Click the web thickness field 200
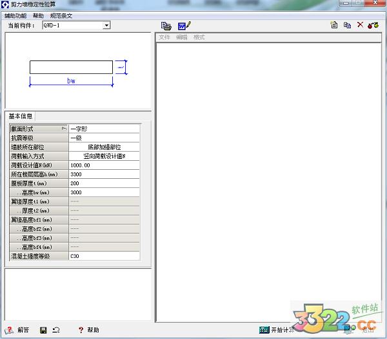387x339 pixels. click(104, 183)
